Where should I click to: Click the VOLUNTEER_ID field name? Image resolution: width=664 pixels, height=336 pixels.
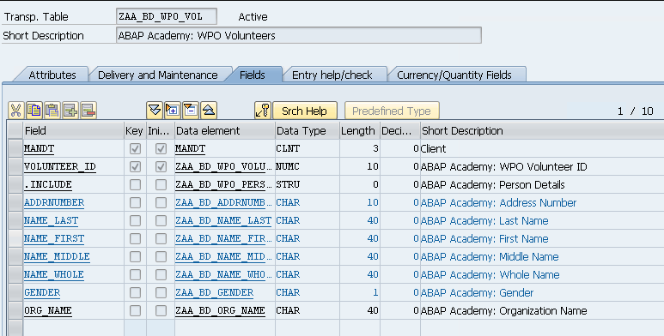[60, 167]
